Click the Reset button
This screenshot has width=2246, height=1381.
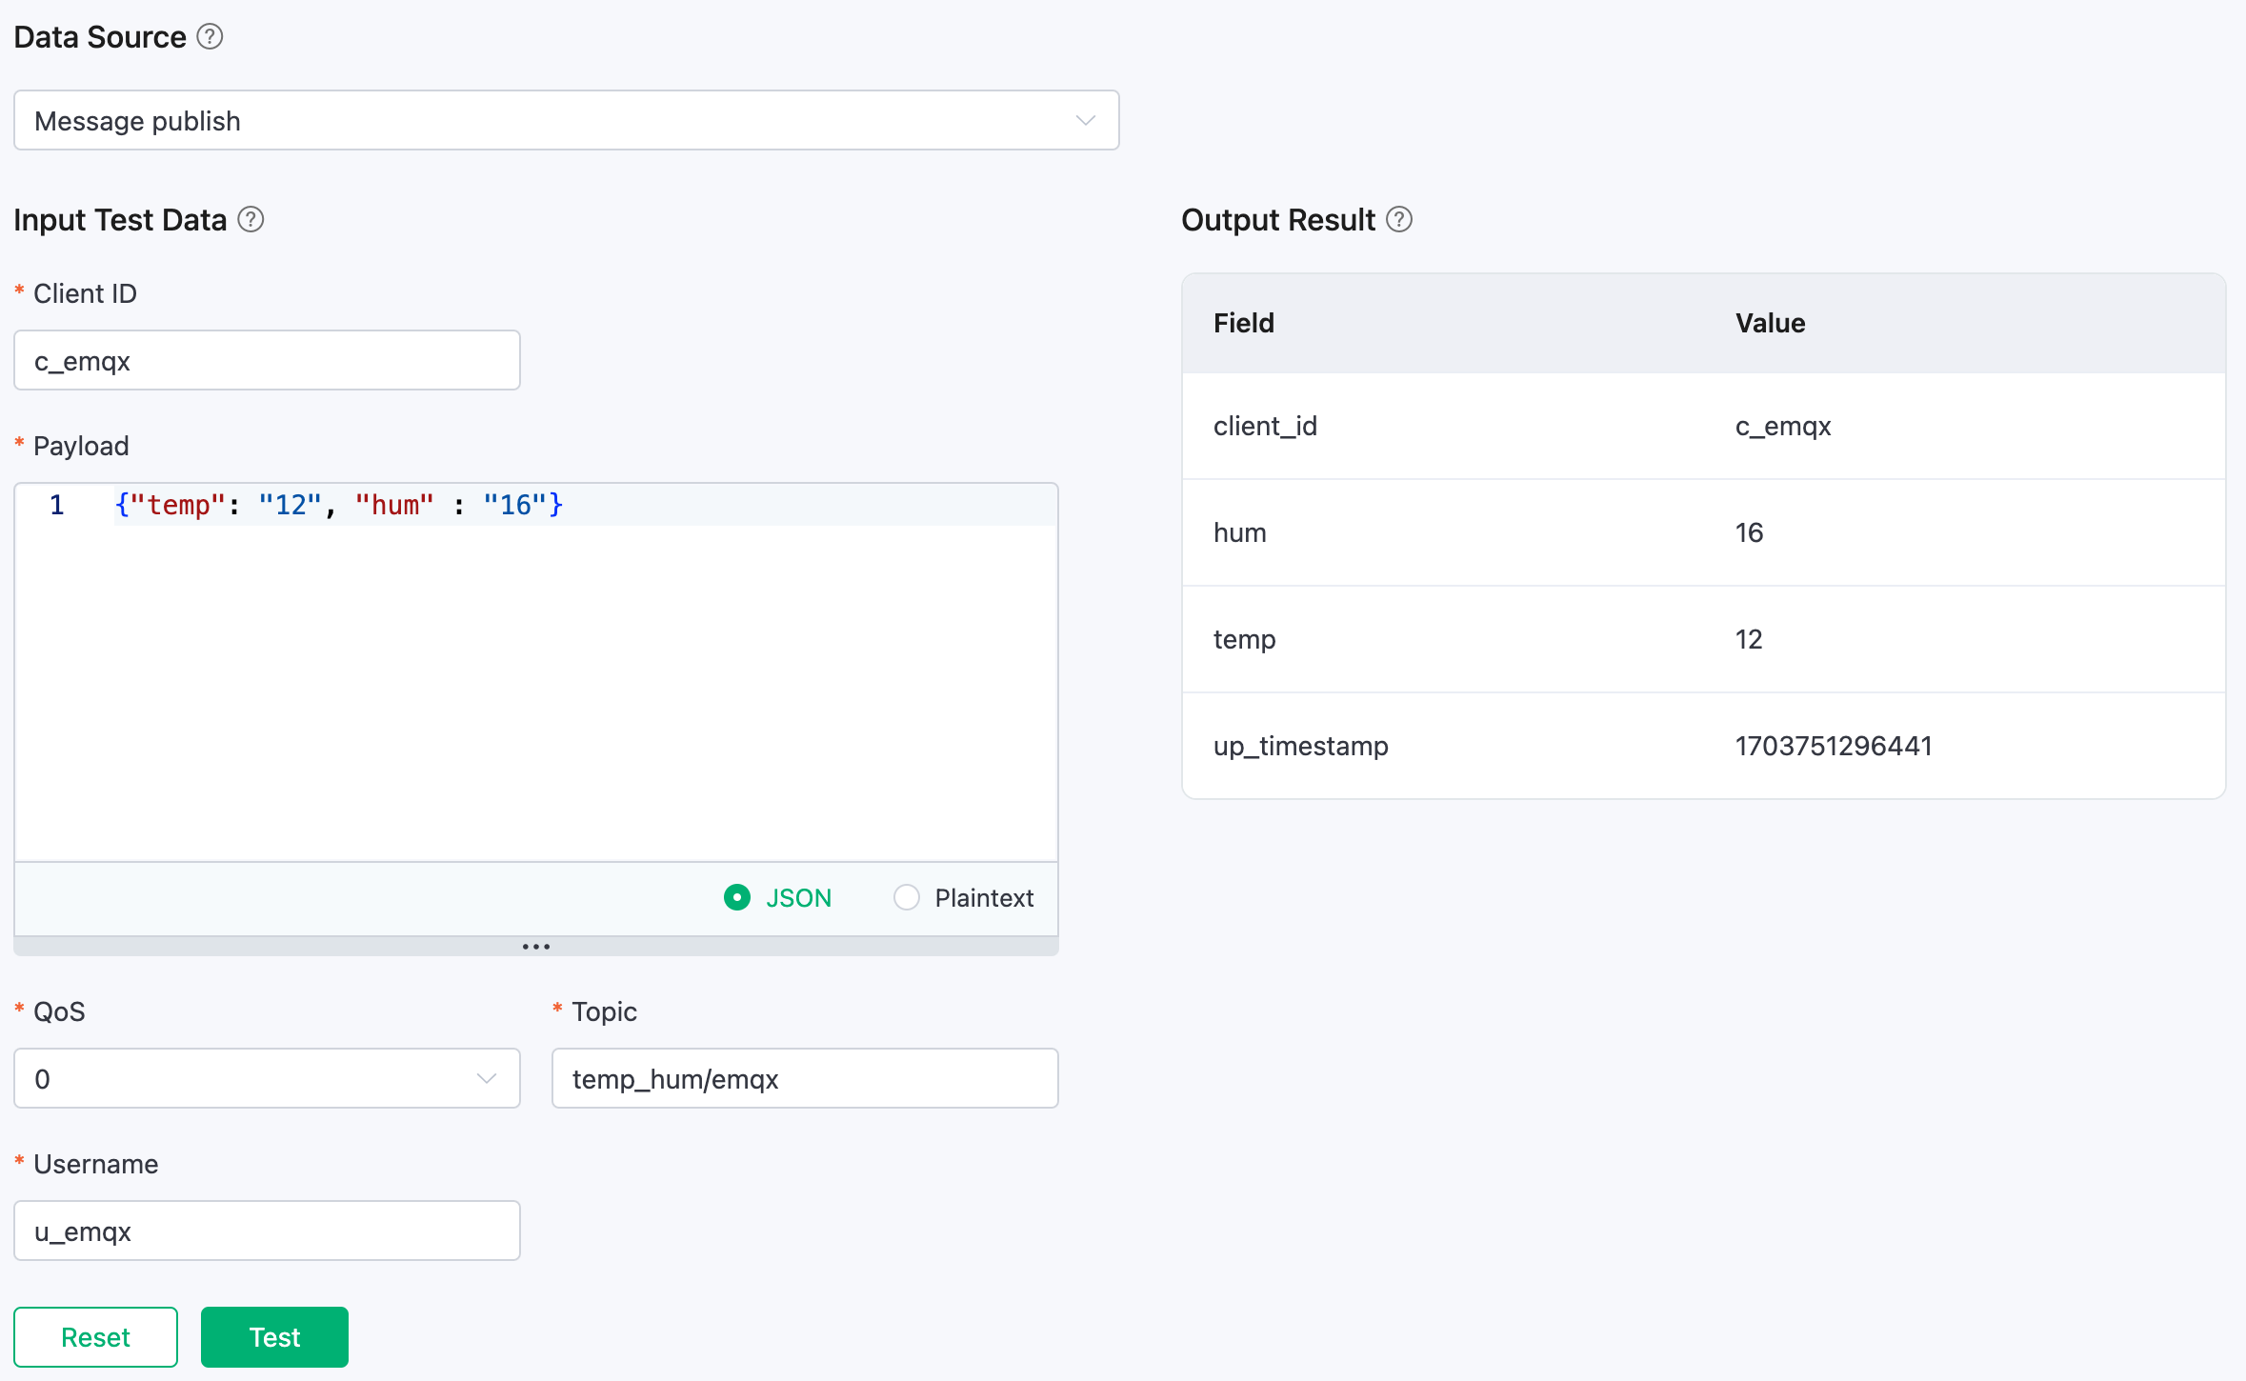pyautogui.click(x=94, y=1336)
